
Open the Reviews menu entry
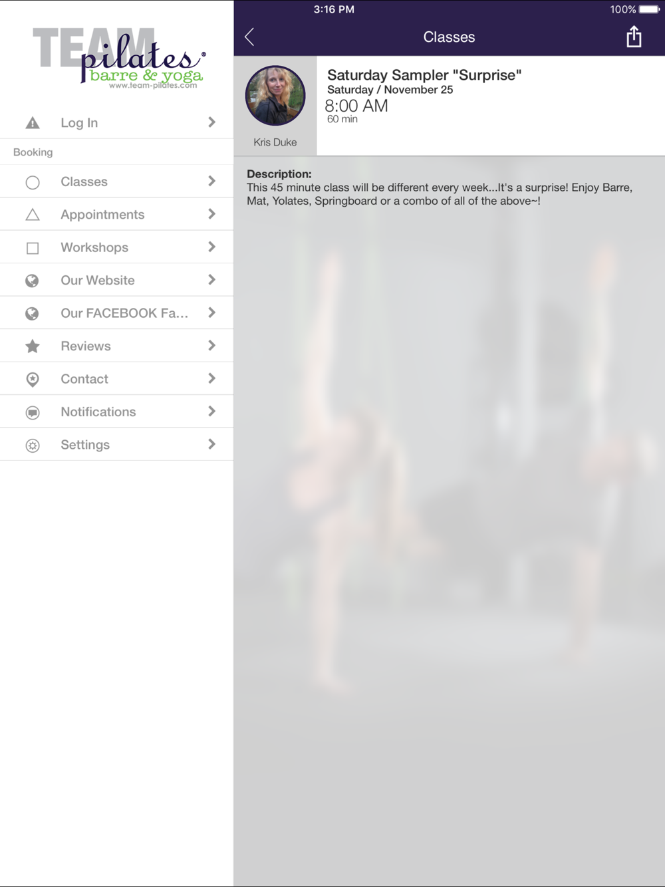pyautogui.click(x=116, y=346)
